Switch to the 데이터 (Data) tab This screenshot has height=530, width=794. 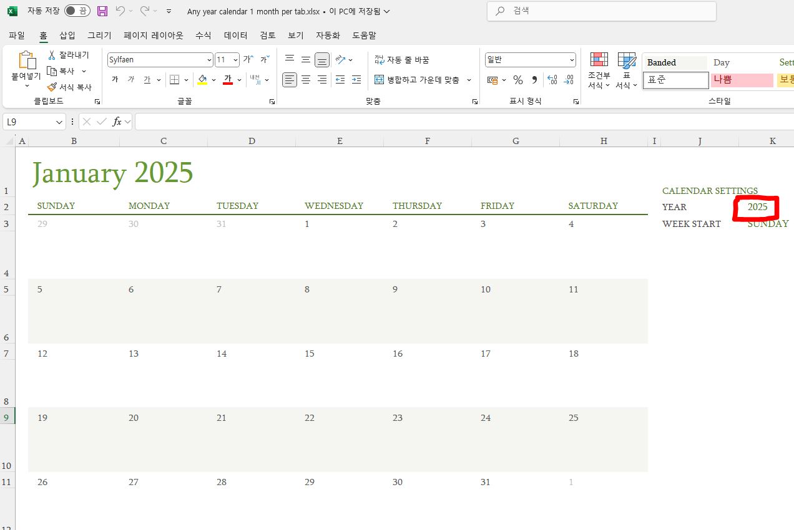236,36
